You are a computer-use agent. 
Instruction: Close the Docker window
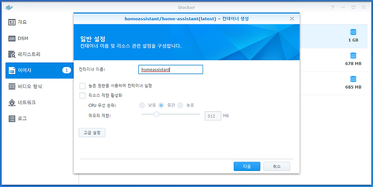point(364,7)
